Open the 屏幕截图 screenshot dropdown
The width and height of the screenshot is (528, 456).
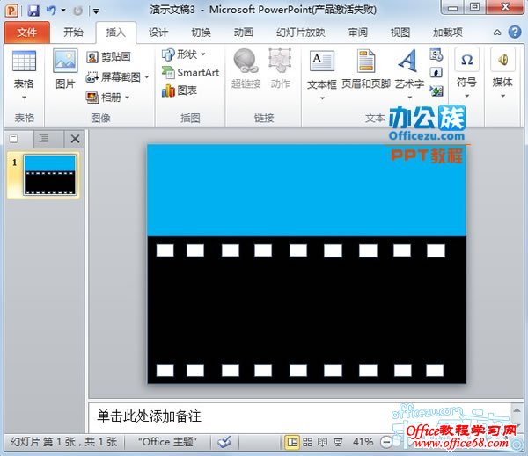(146, 77)
